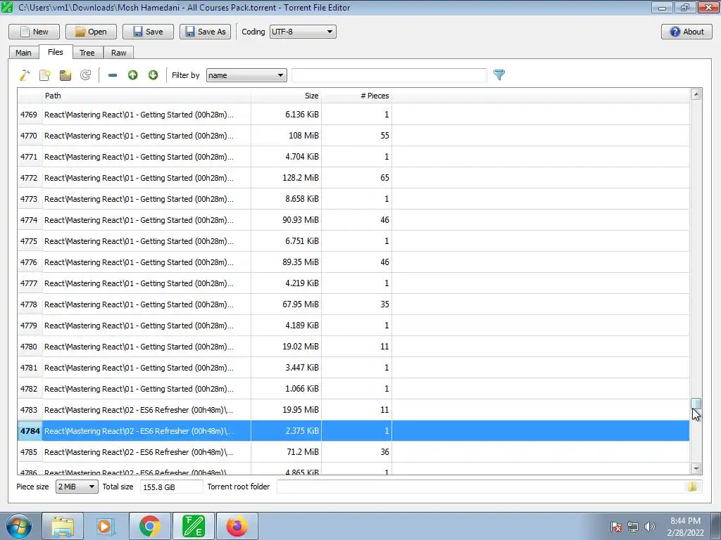Open the Filter by name dropdown
Image resolution: width=721 pixels, height=540 pixels.
click(x=246, y=75)
